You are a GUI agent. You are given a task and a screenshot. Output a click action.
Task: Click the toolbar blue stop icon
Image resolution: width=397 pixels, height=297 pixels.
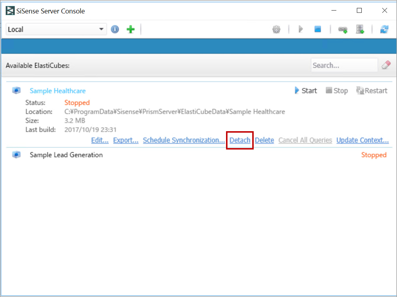click(318, 29)
